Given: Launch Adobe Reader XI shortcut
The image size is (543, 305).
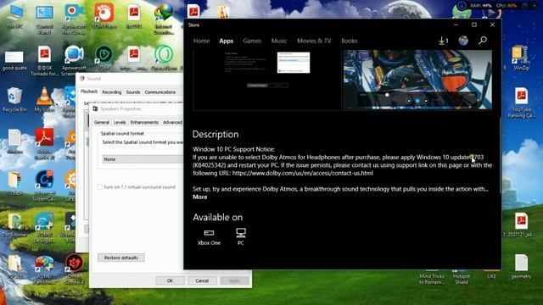Looking at the screenshot, I should 44,144.
